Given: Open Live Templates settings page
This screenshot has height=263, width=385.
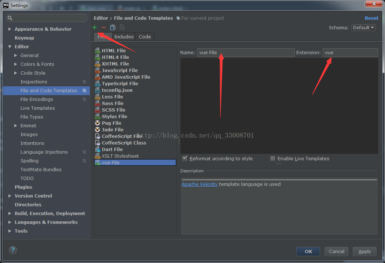Looking at the screenshot, I should coord(38,108).
